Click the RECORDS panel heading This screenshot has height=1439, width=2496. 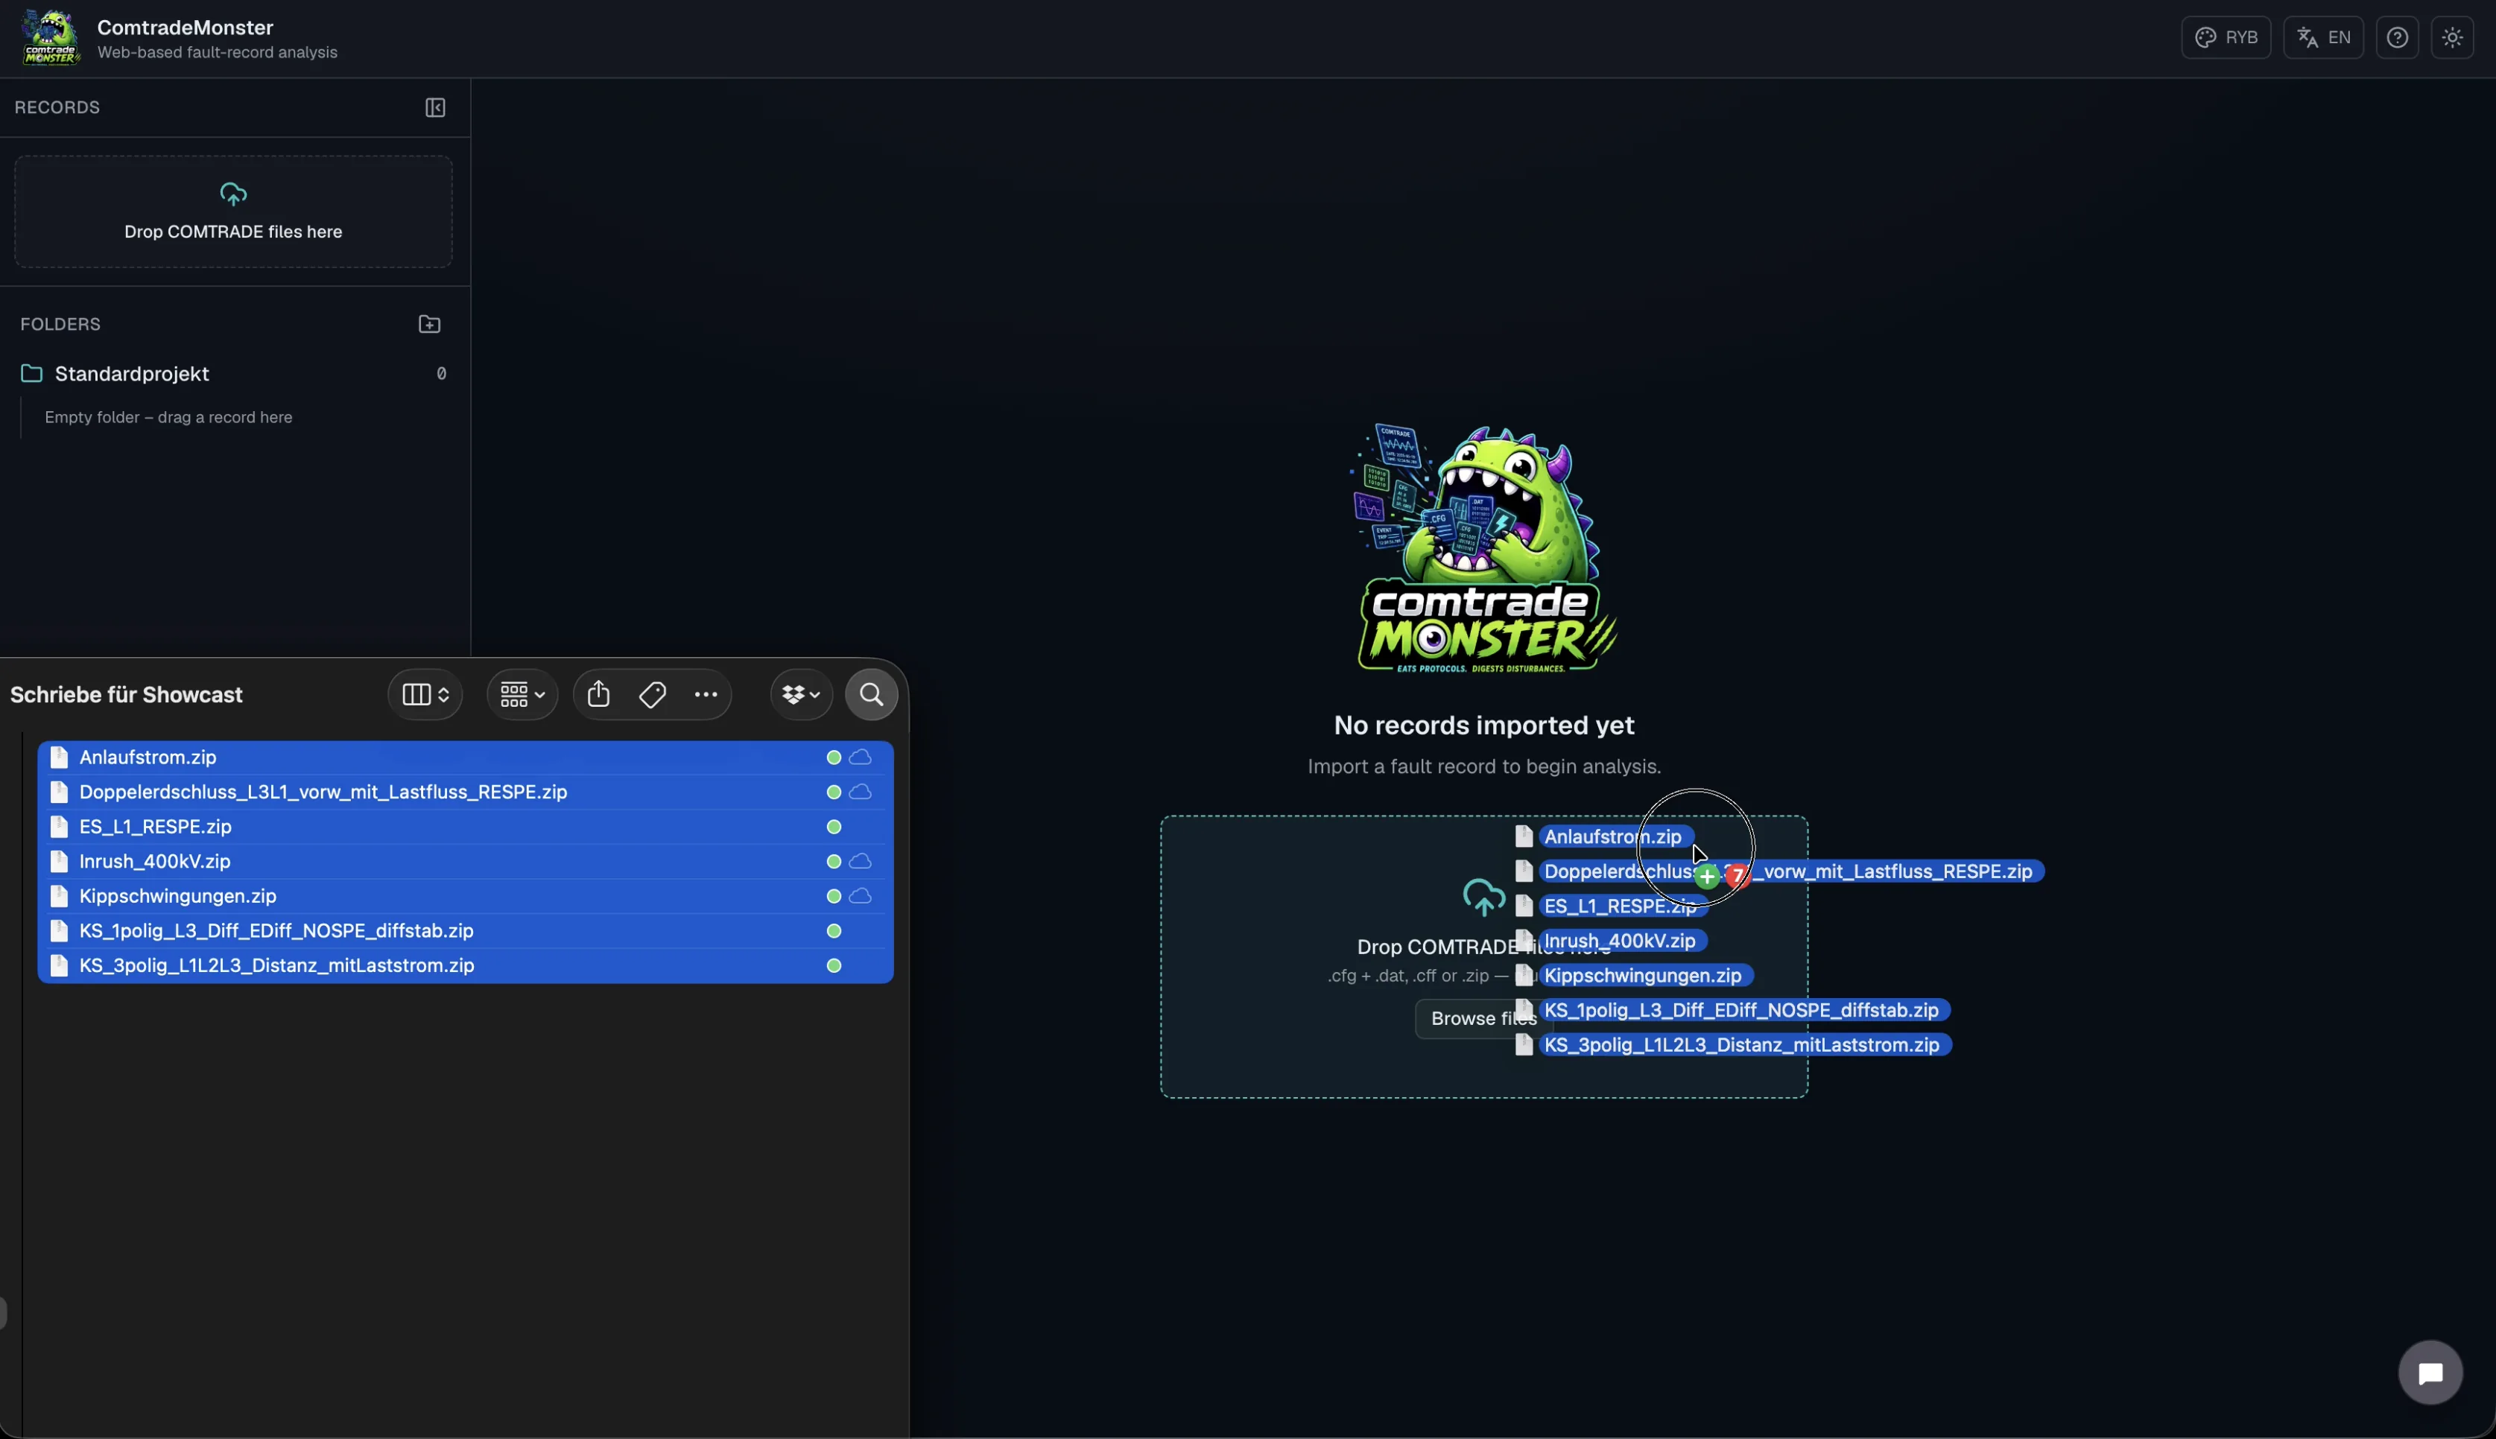(x=57, y=108)
